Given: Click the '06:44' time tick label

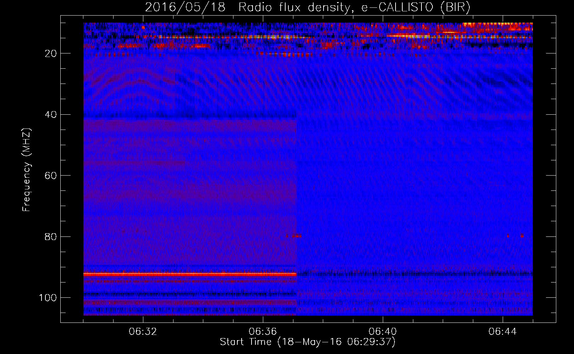Looking at the screenshot, I should 503,332.
